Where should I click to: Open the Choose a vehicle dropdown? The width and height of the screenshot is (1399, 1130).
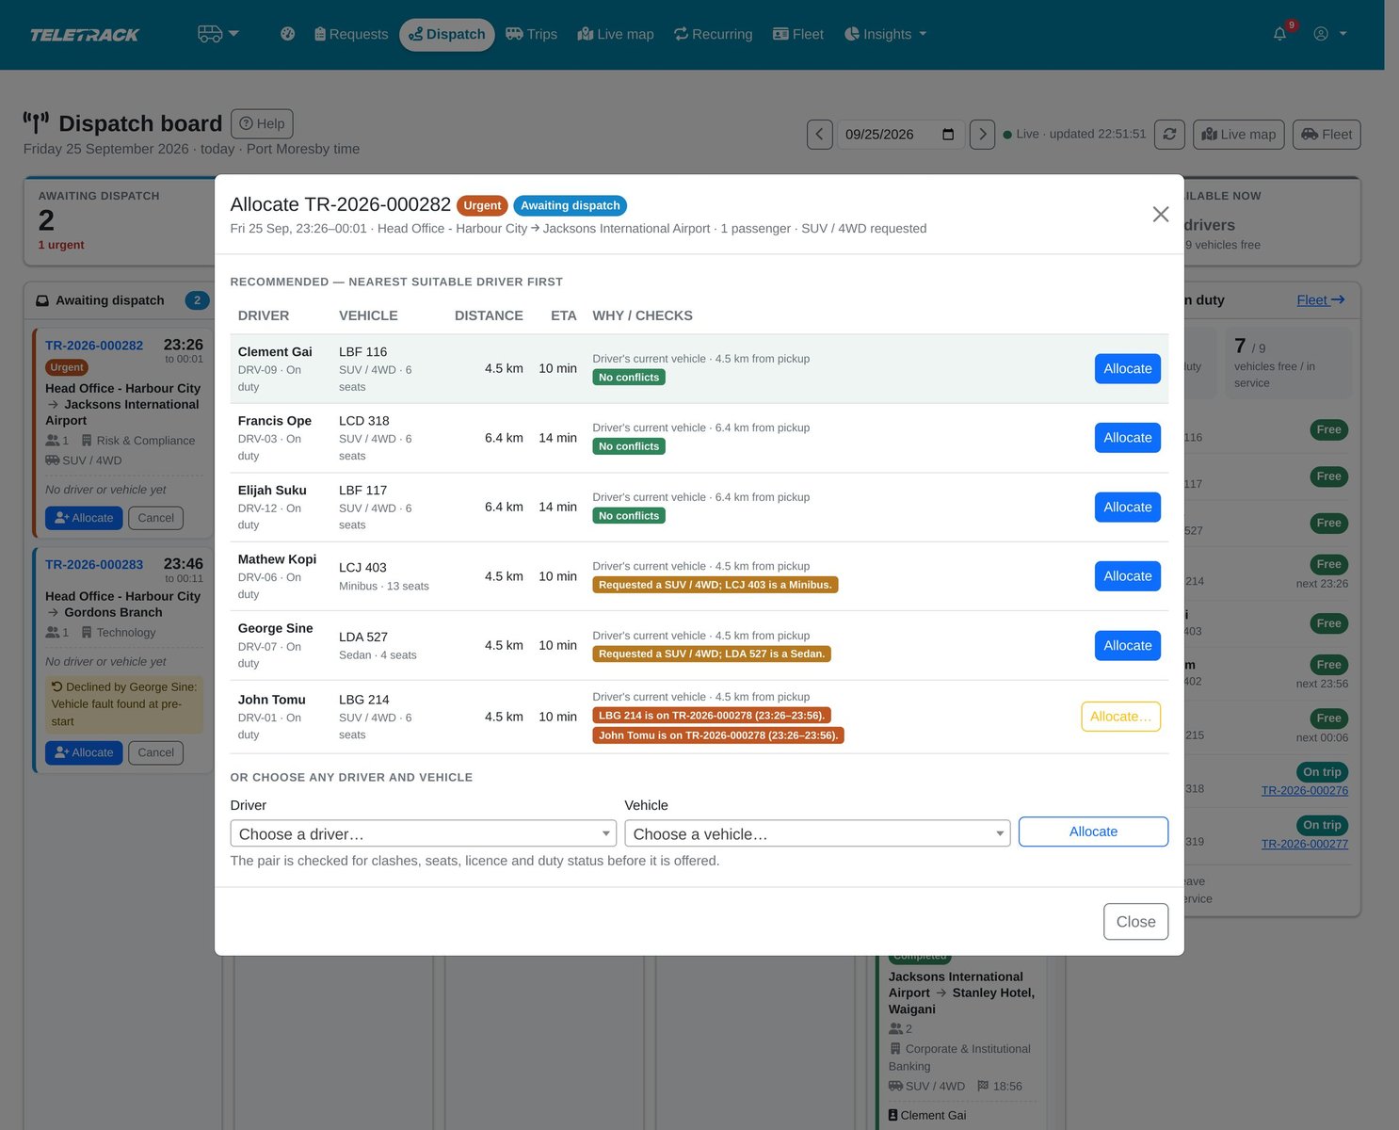click(817, 833)
